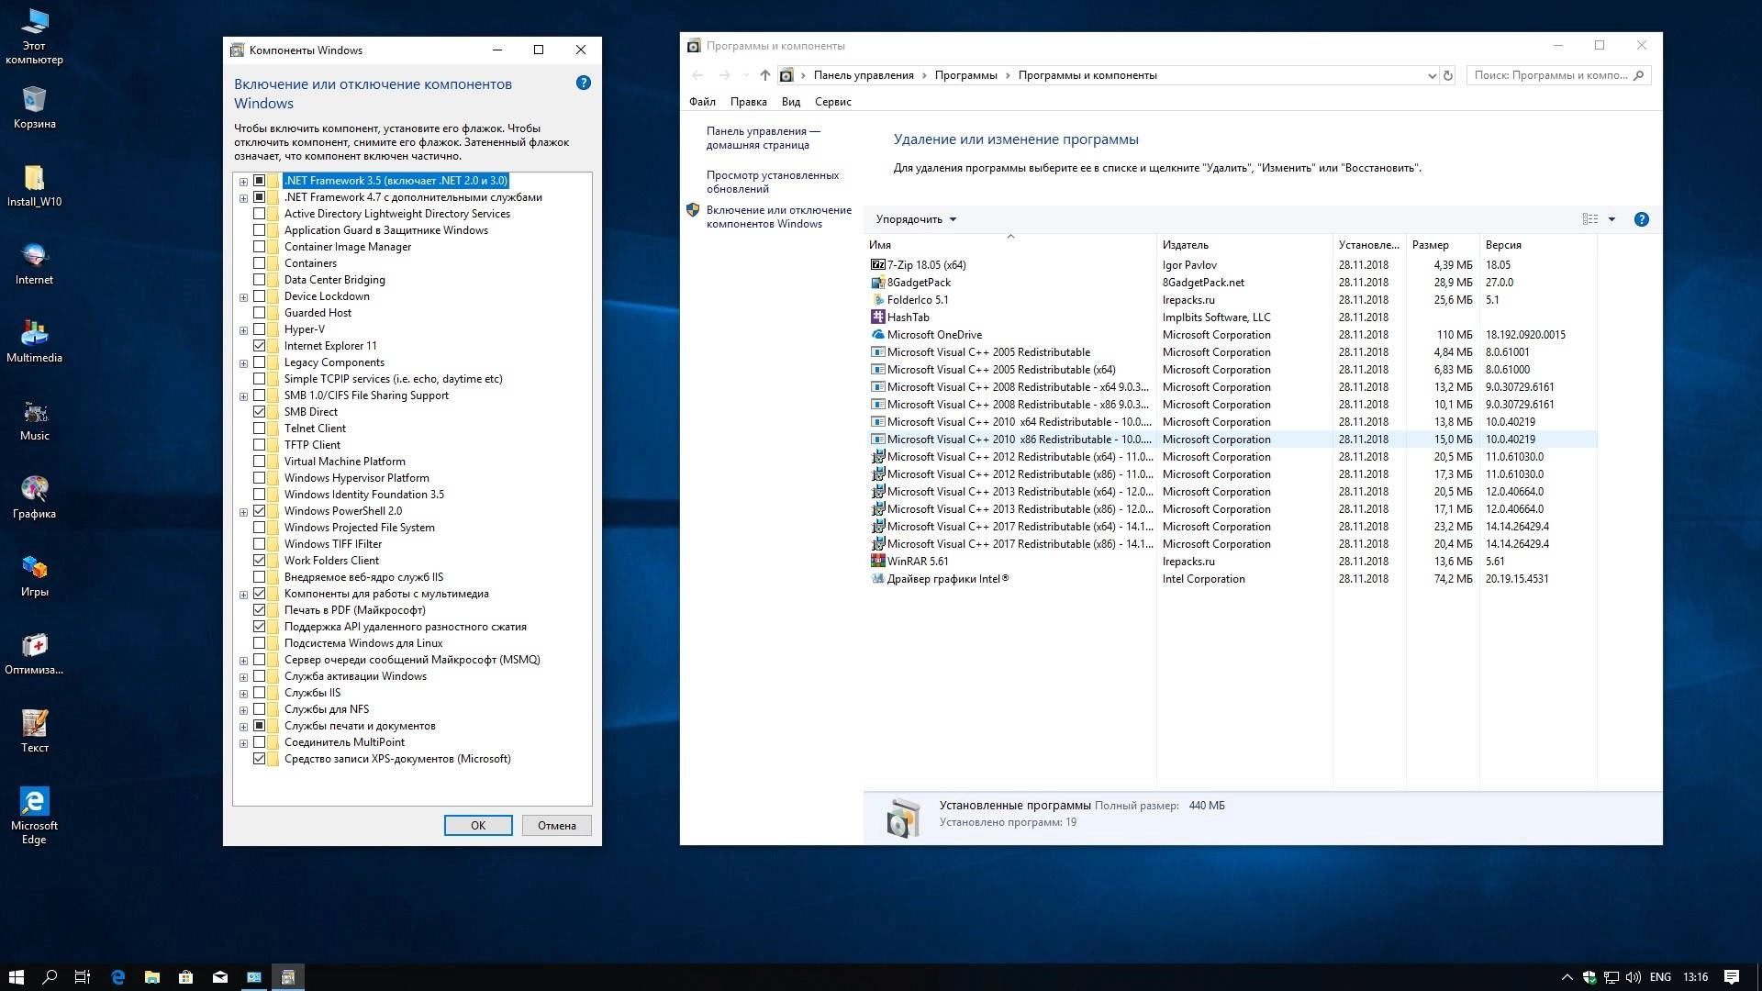Select WinRAR 5.61 in programs list
The height and width of the screenshot is (991, 1762).
tap(1232, 562)
